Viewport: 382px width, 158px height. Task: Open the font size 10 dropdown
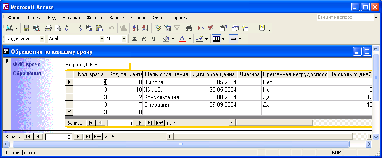click(124, 38)
